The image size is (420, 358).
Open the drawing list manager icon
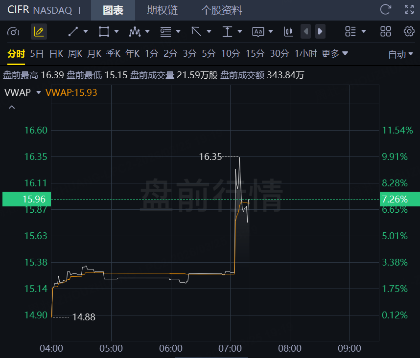(350, 32)
